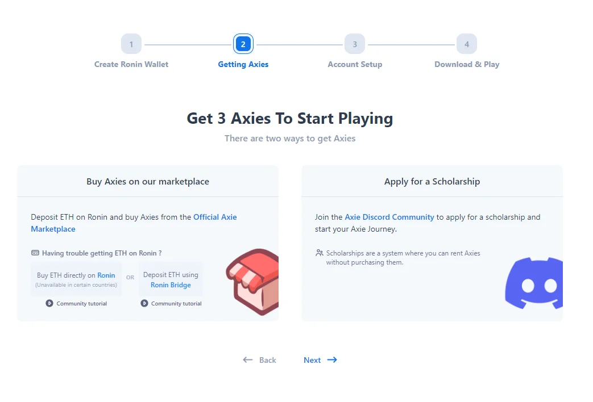Screen dimensions: 593x402
Task: Open the Axie Discord Community link
Action: 389,217
